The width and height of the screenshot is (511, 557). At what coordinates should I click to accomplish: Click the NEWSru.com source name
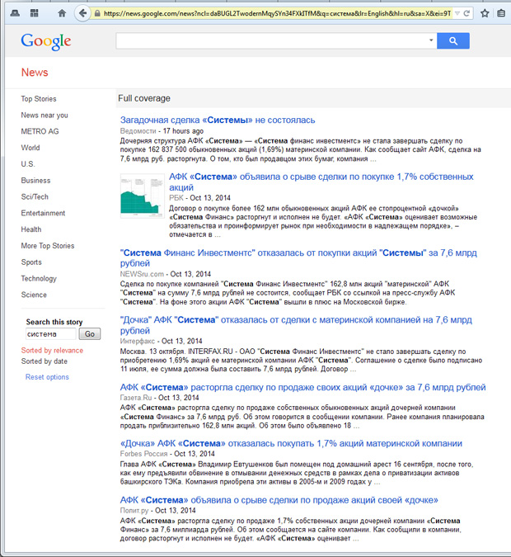pos(142,274)
